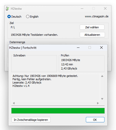The image size is (116, 130).
Task: Click the scroll down arrow in log box
Action: [102, 99]
